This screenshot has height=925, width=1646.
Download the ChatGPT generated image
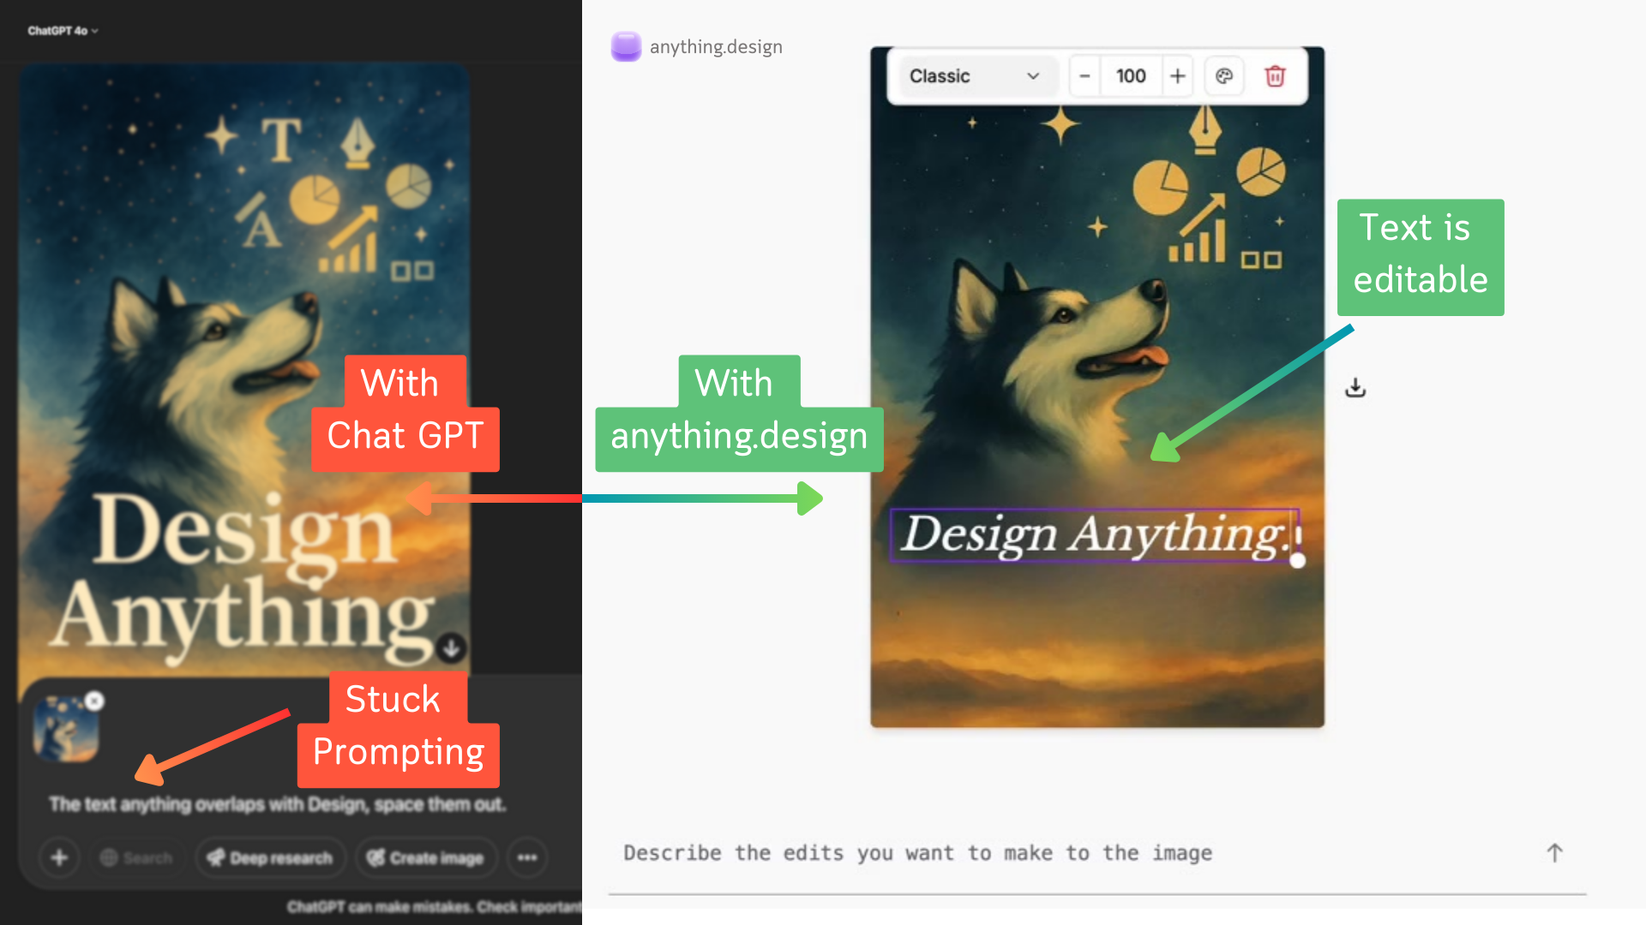click(x=452, y=648)
